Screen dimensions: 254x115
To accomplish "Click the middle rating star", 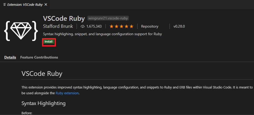I will click(121, 26).
